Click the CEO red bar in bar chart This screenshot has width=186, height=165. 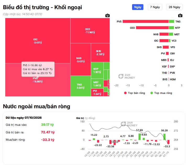(x=152, y=28)
